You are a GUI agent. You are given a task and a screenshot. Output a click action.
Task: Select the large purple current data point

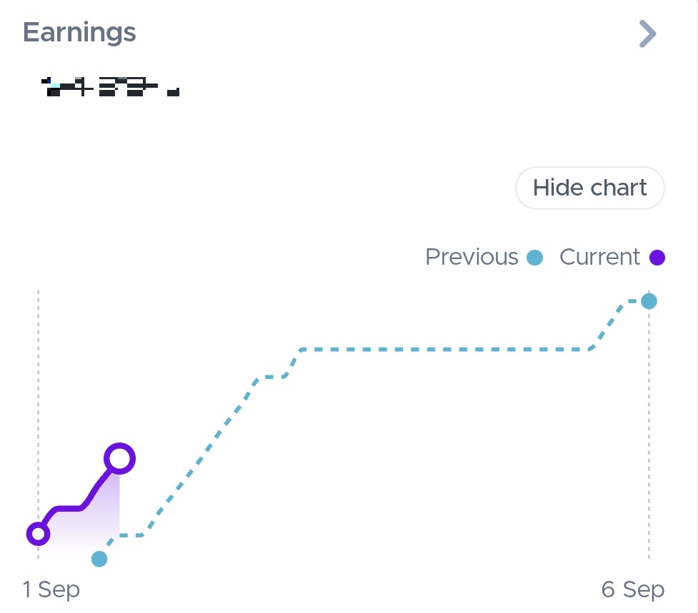(119, 458)
